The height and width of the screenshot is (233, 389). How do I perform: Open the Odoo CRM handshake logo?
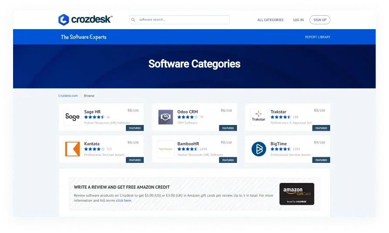(x=166, y=117)
